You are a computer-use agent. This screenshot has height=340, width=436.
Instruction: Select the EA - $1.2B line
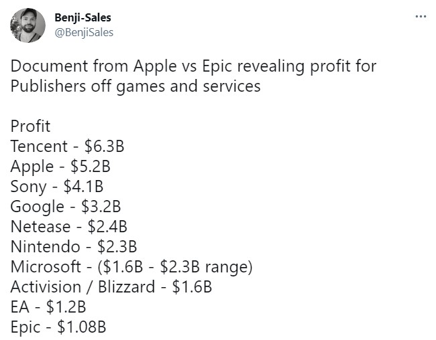point(49,307)
